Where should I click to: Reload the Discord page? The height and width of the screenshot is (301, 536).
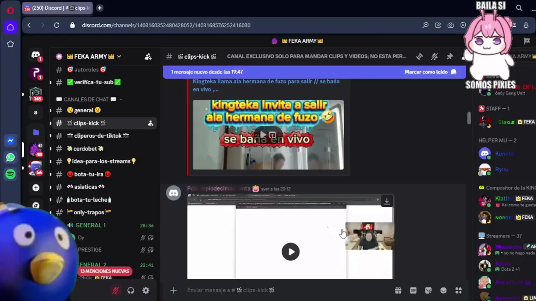click(57, 25)
